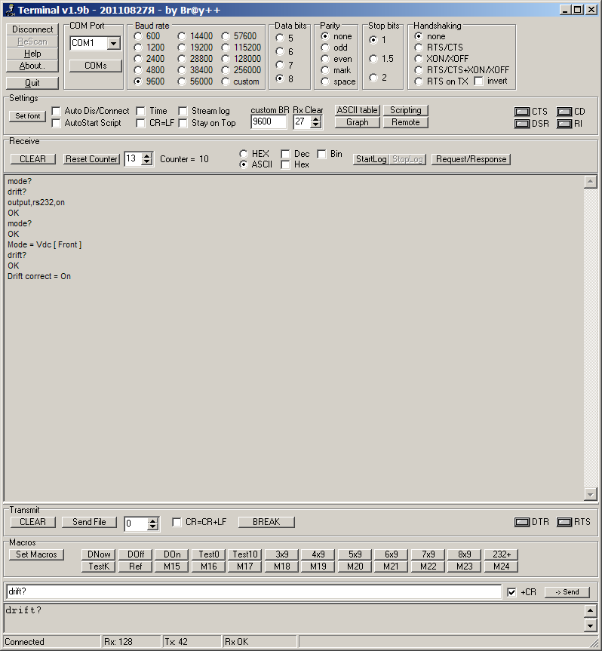The image size is (602, 651).
Task: Select HEX receive display mode
Action: pos(244,154)
